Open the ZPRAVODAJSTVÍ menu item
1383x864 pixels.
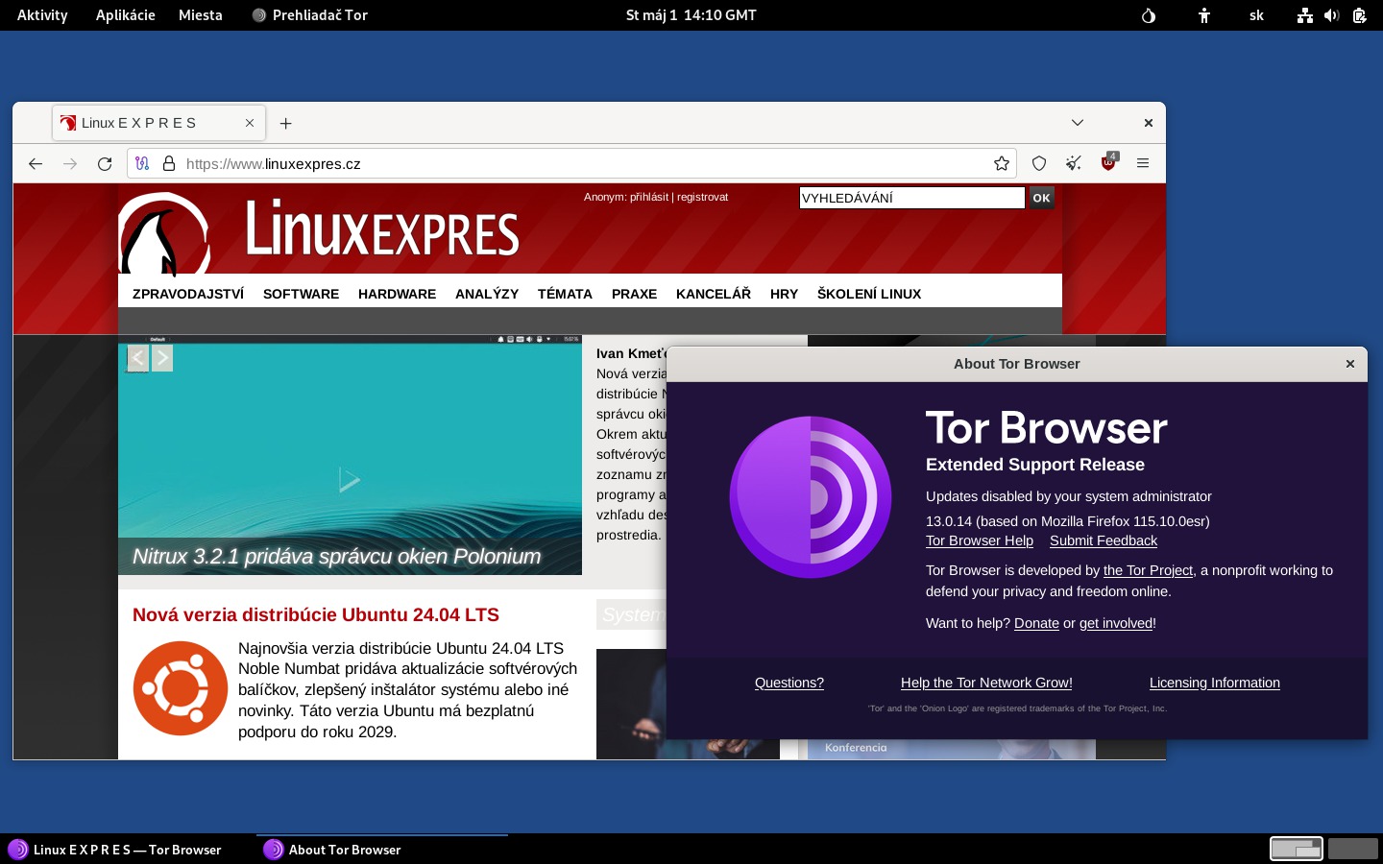188,294
